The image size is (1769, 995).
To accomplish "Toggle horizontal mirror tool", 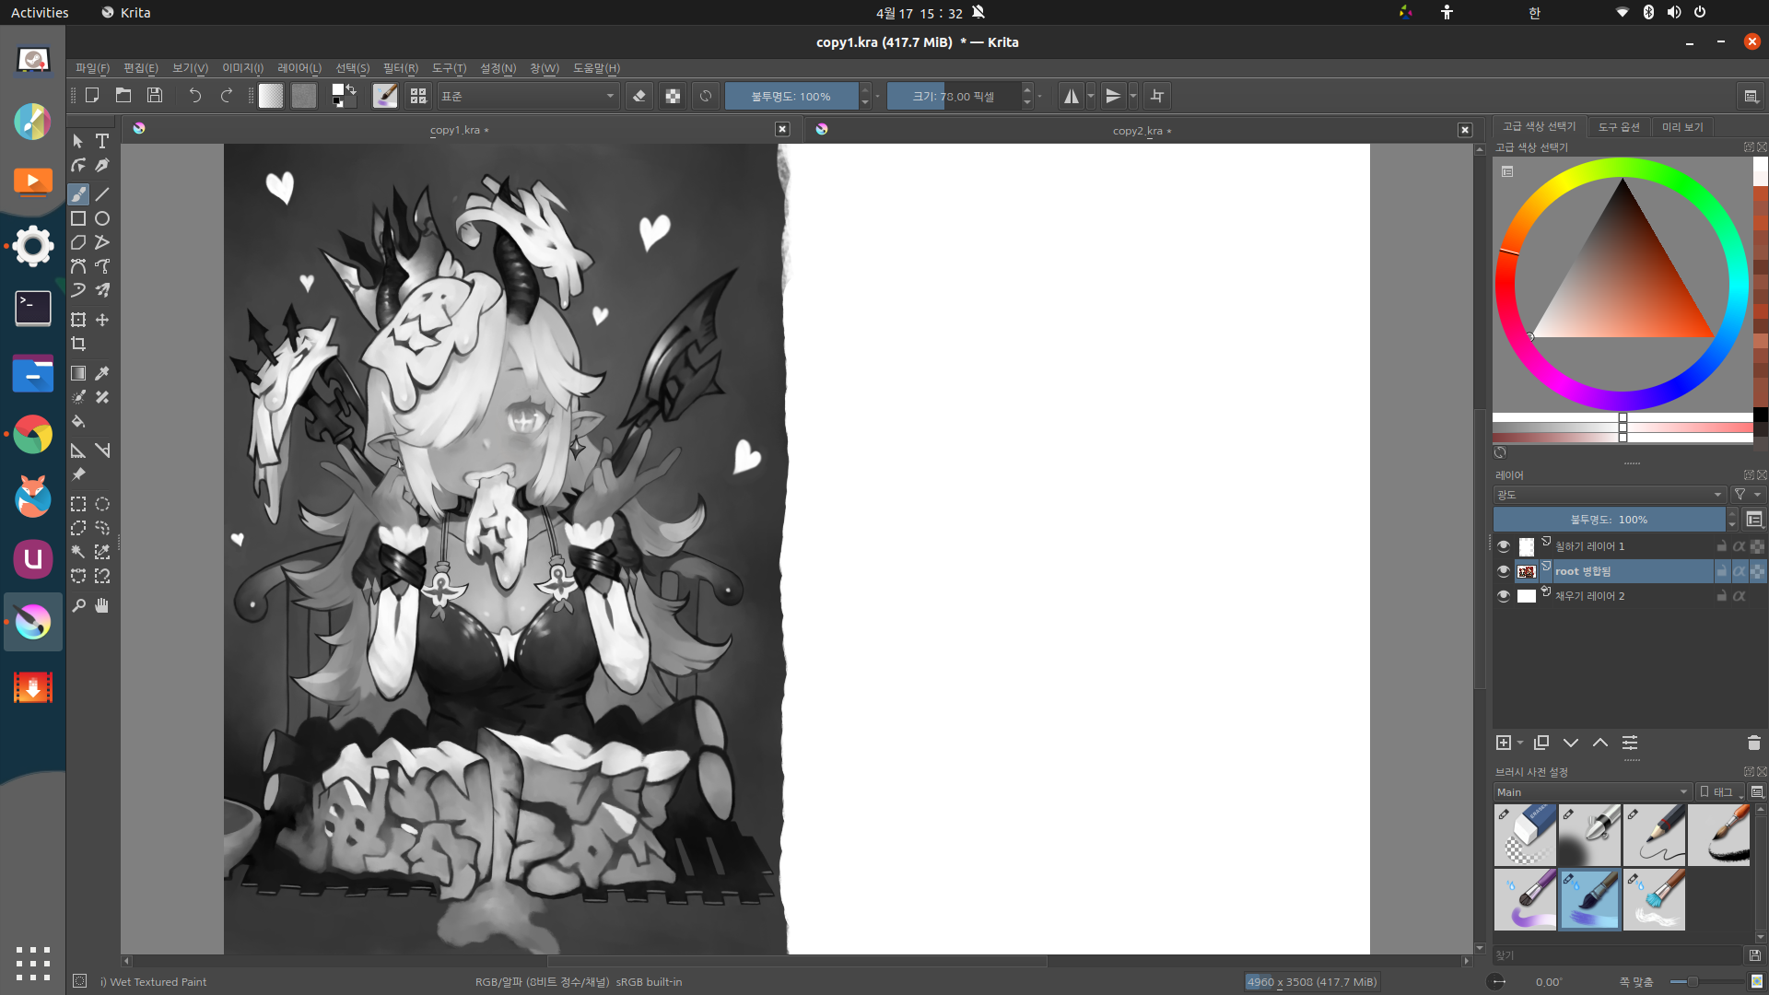I will [1071, 96].
